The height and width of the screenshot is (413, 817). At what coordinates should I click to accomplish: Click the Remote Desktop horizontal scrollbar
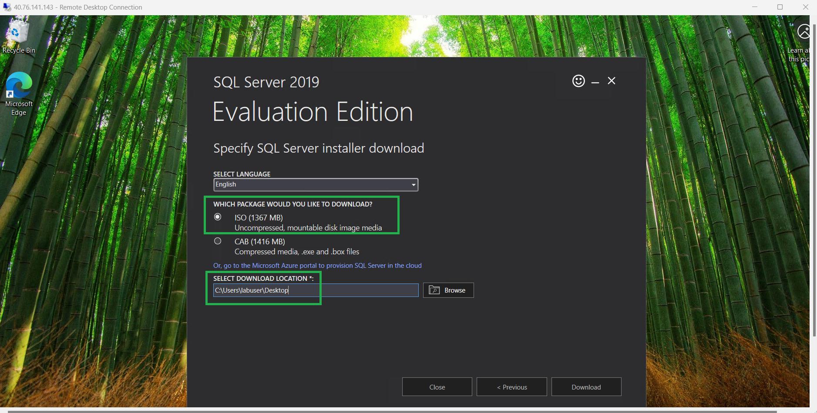(x=392, y=411)
